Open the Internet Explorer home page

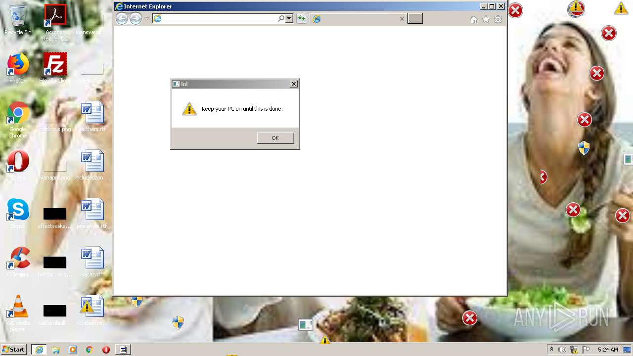(474, 19)
